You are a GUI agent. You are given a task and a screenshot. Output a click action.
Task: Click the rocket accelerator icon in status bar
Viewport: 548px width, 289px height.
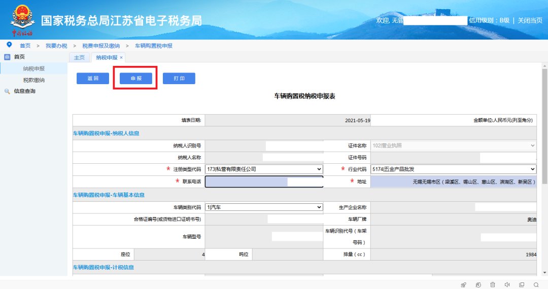463,284
